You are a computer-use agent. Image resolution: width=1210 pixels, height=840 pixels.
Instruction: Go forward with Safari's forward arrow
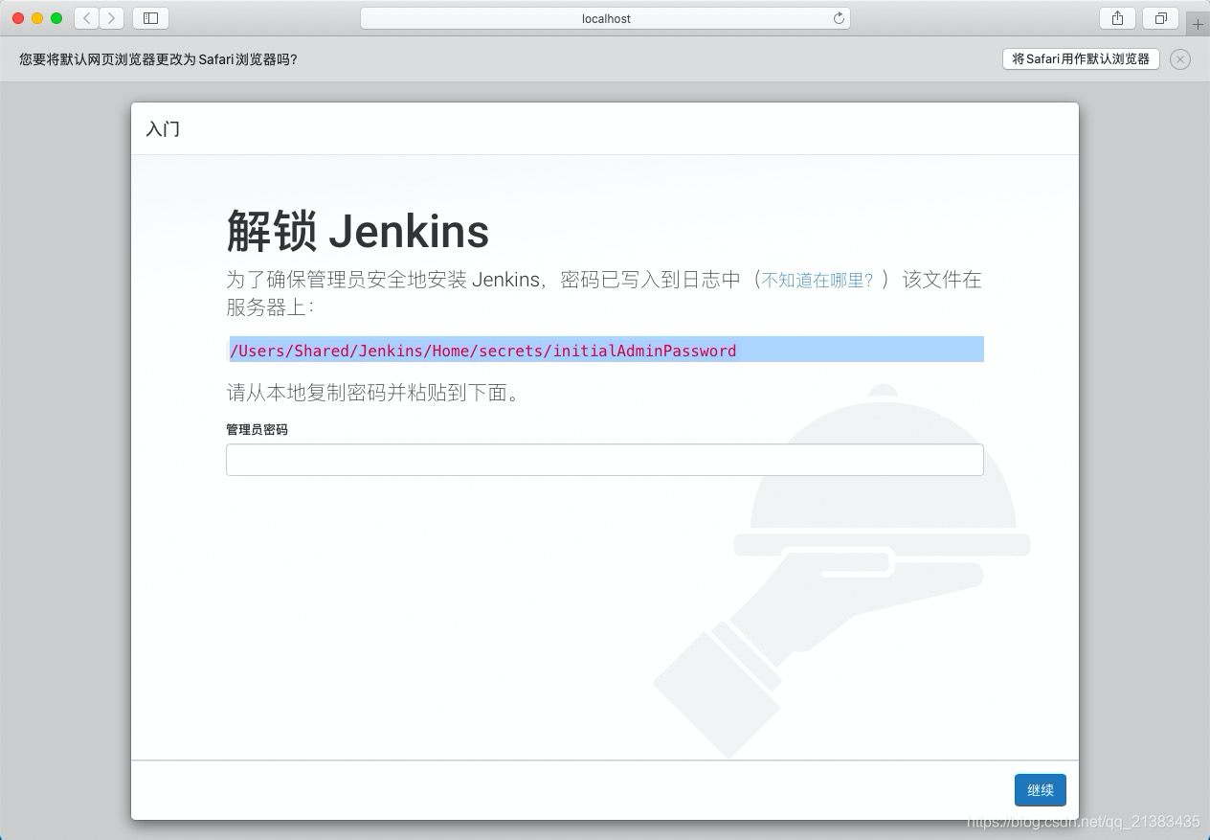(x=112, y=18)
